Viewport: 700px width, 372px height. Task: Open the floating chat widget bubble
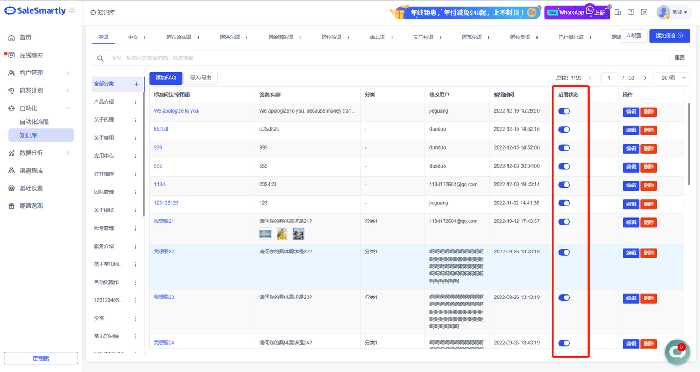676,352
